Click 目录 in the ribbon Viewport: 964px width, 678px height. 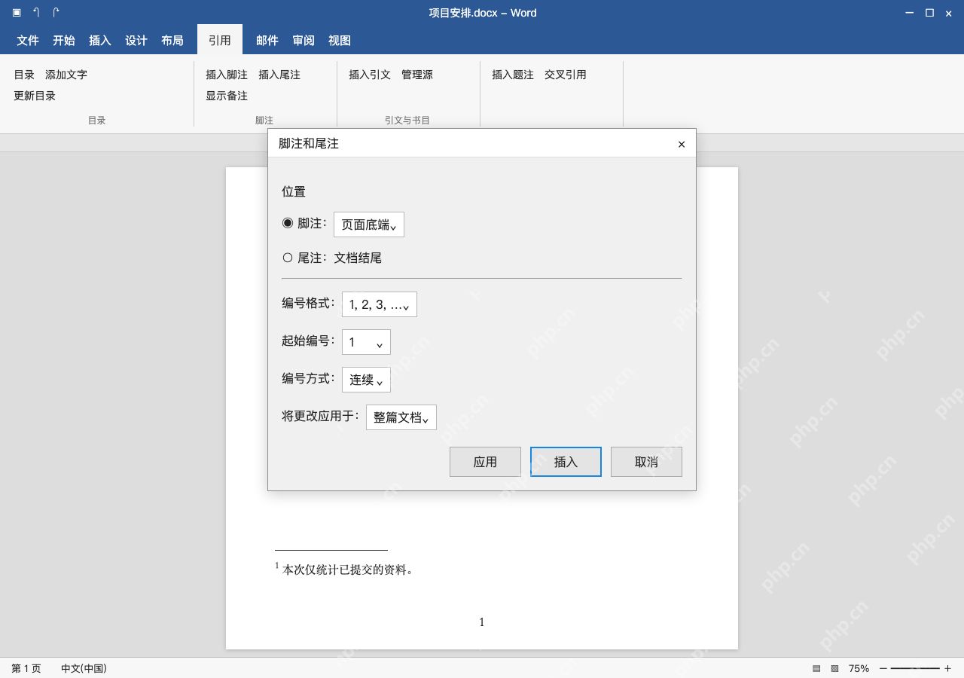(x=24, y=75)
